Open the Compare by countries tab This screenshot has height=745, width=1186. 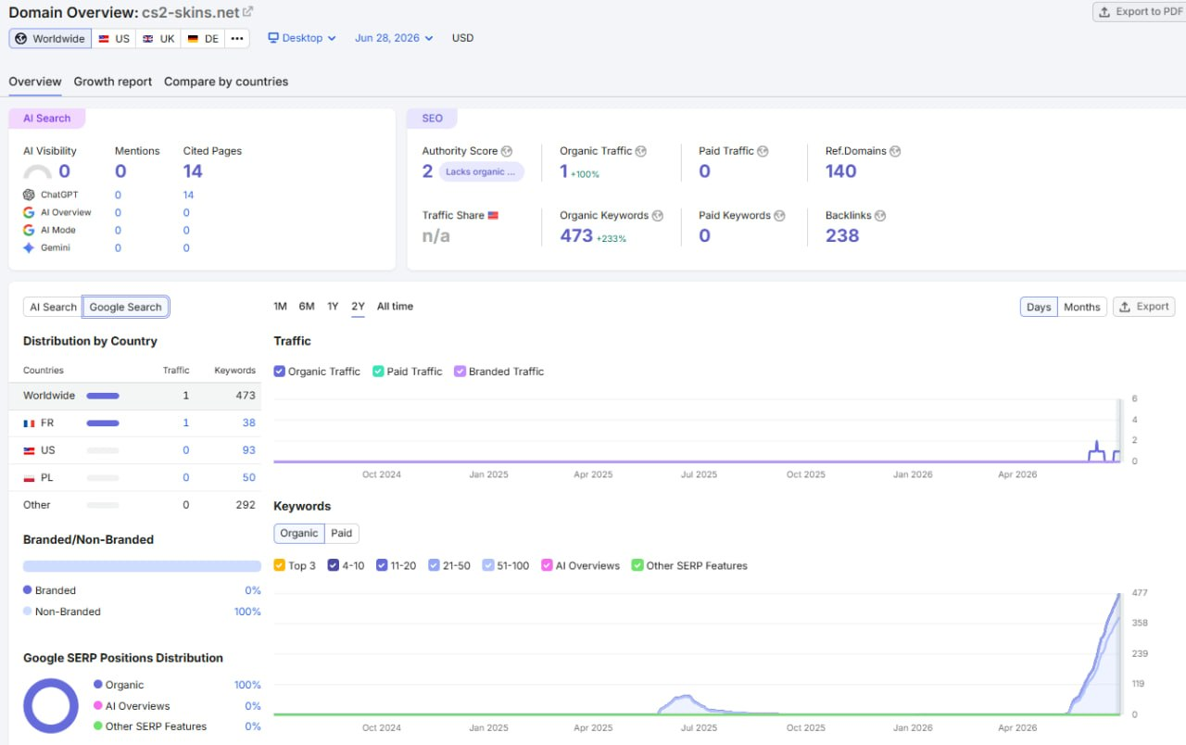click(226, 82)
